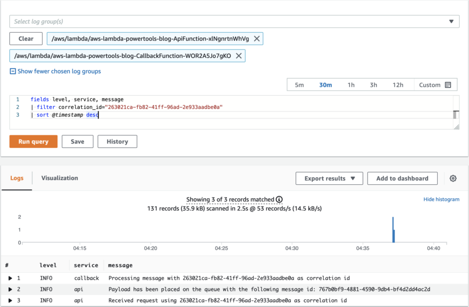Select the 3h time range
This screenshot has width=469, height=307.
click(x=373, y=85)
